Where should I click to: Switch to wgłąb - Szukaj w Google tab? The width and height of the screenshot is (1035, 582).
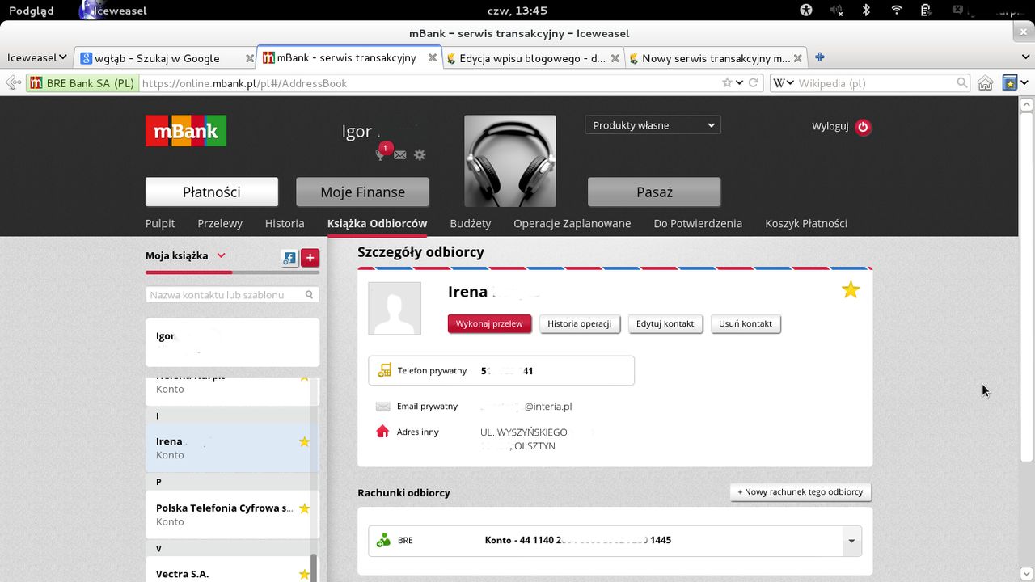[x=165, y=57]
